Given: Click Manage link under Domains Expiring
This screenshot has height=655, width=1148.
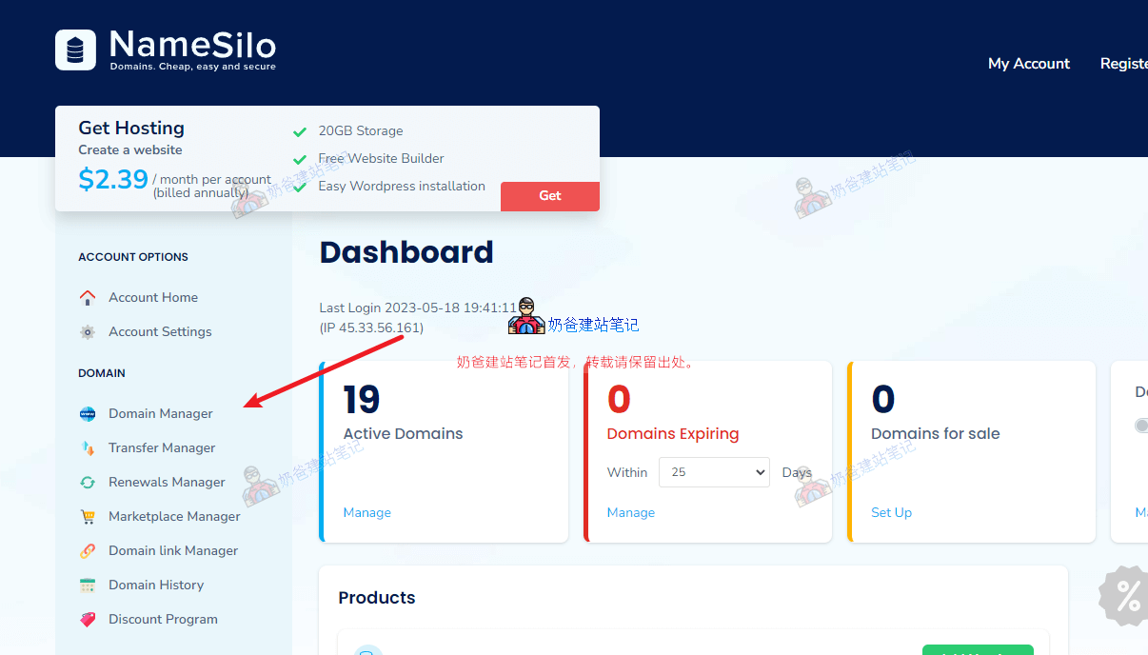Looking at the screenshot, I should pyautogui.click(x=630, y=513).
